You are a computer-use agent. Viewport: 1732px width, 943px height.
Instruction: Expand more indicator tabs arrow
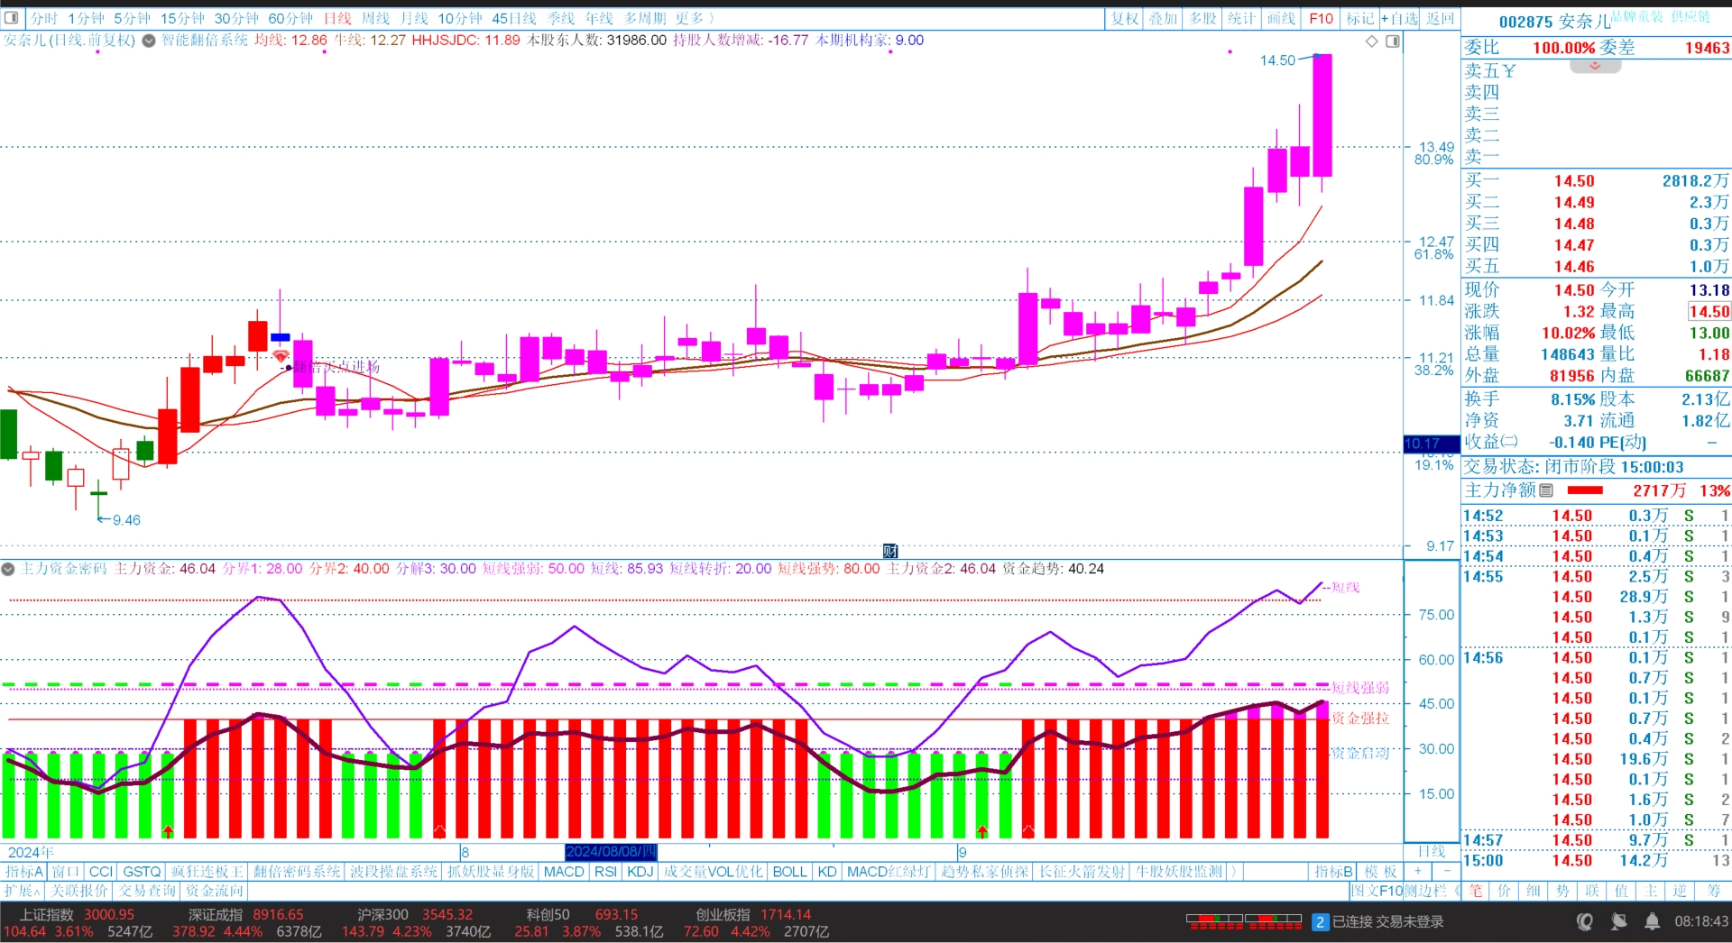point(1233,872)
